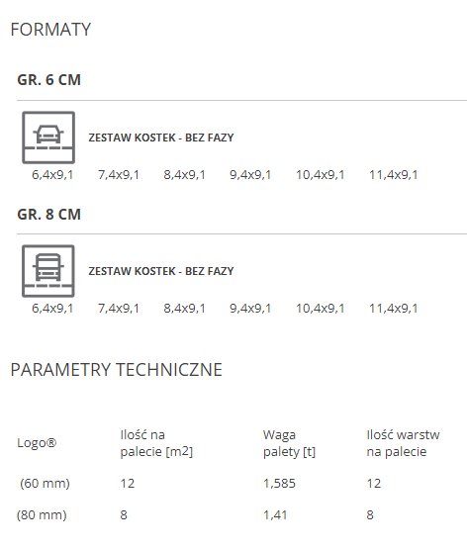Image resolution: width=467 pixels, height=551 pixels.
Task: Select 10,4x9,1 format in 8 cm section
Action: 321,309
